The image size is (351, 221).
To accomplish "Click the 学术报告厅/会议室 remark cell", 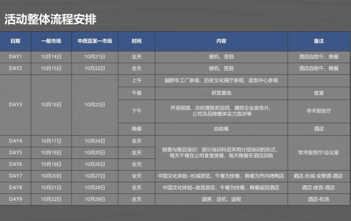I will [x=319, y=153].
